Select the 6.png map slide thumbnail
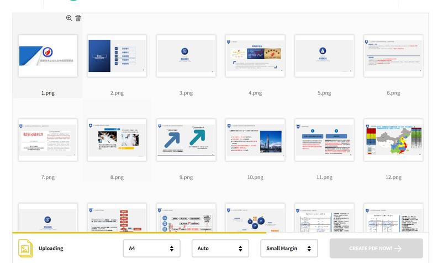Viewport: 442px width, 263px height. [x=393, y=56]
